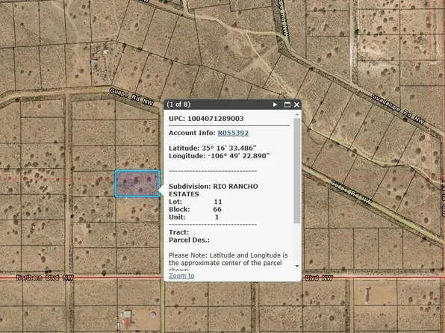Click Subdivision RIO RANCHO ESTATES text
This screenshot has height=333, width=445.
[x=214, y=190]
